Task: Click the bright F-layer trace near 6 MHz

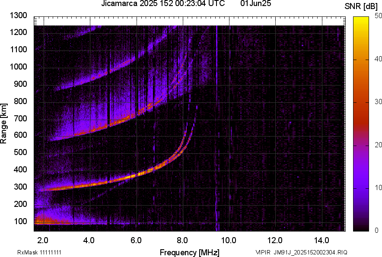Action: [x=137, y=175]
